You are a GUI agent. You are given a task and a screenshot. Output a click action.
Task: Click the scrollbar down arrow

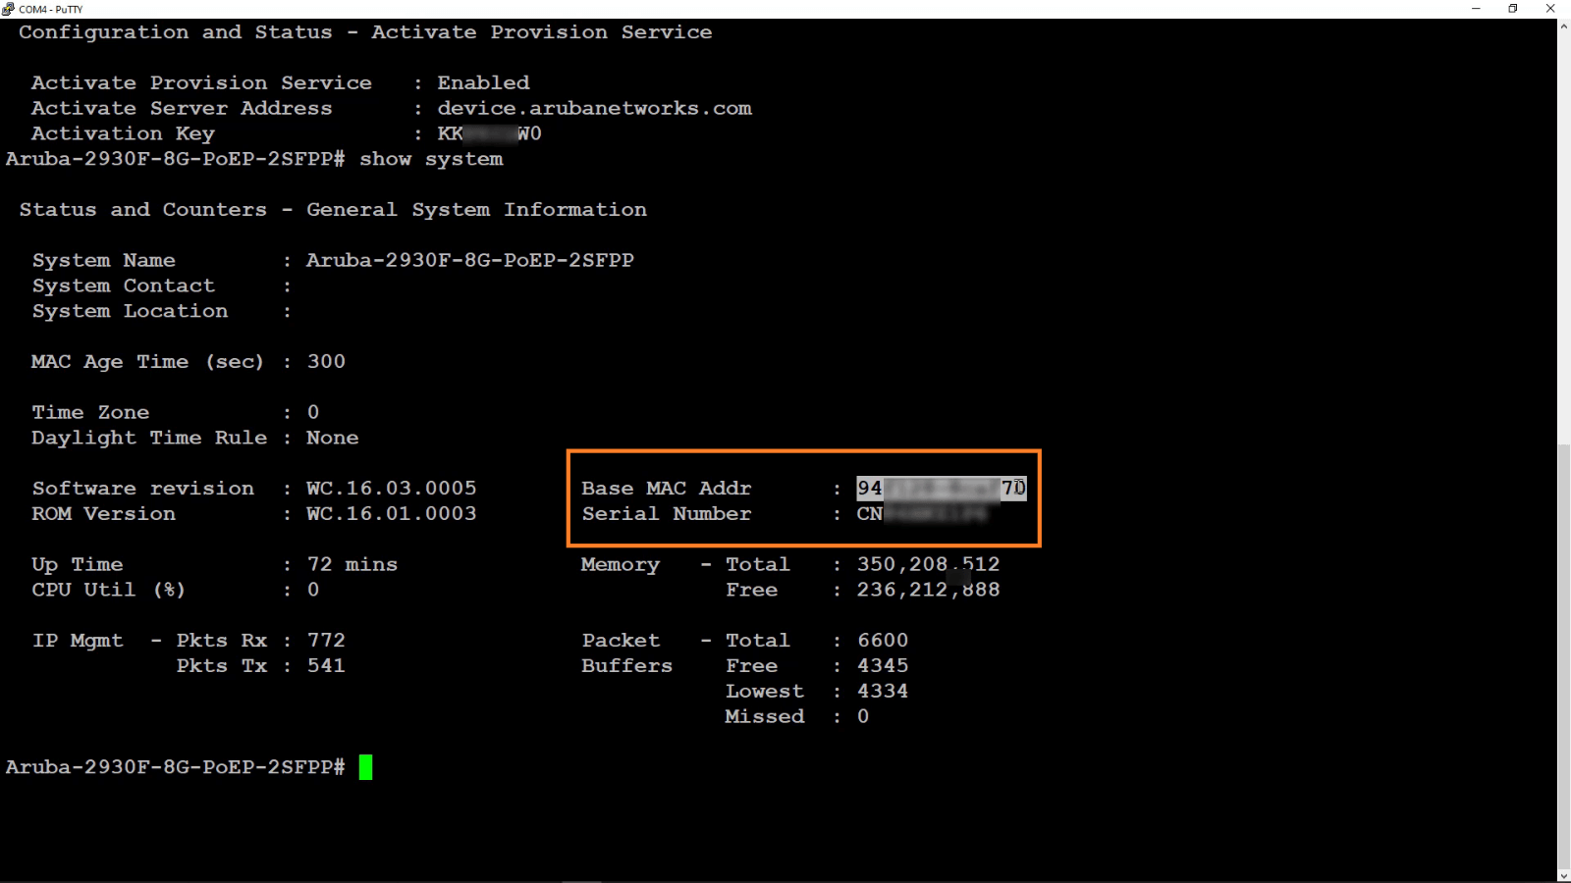pos(1563,875)
